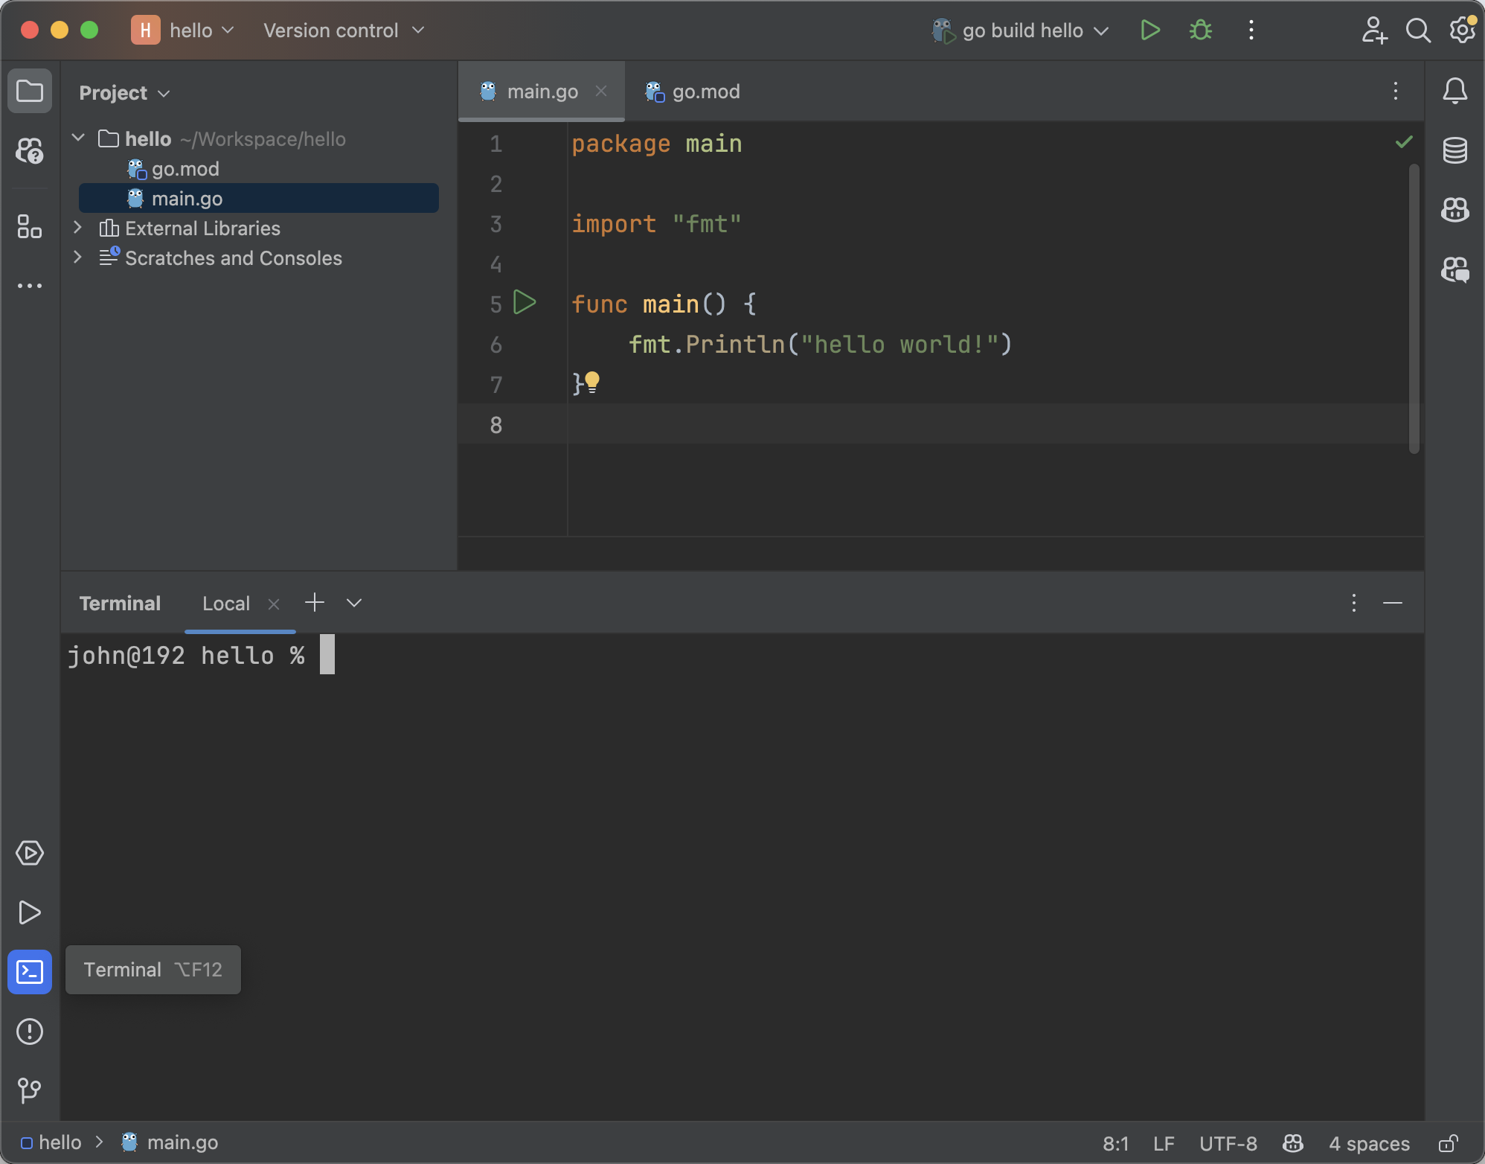1485x1164 pixels.
Task: Click the editor vertical scrollbar
Action: click(x=1414, y=309)
